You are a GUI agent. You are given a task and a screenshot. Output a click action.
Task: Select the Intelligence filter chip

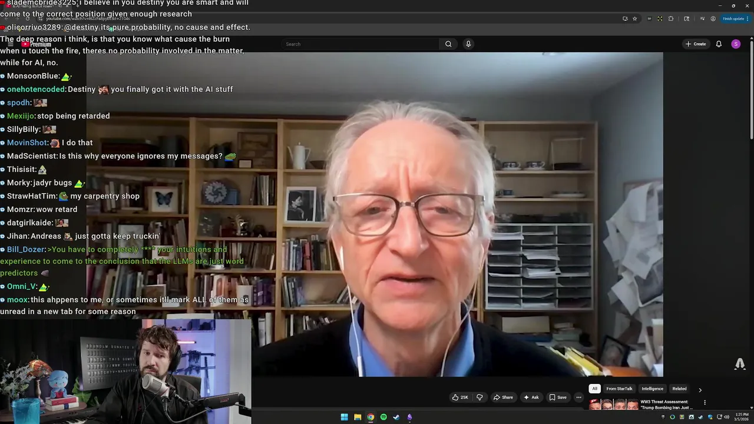(x=652, y=389)
